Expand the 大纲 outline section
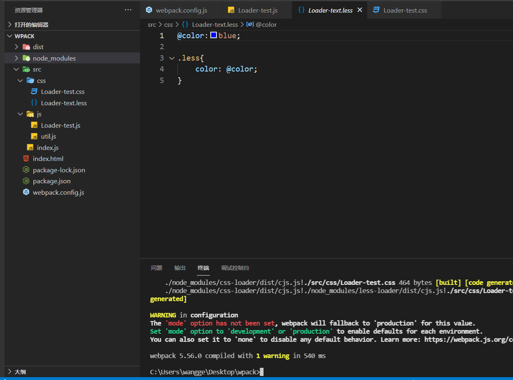Viewport: 513px width, 380px height. [x=10, y=372]
